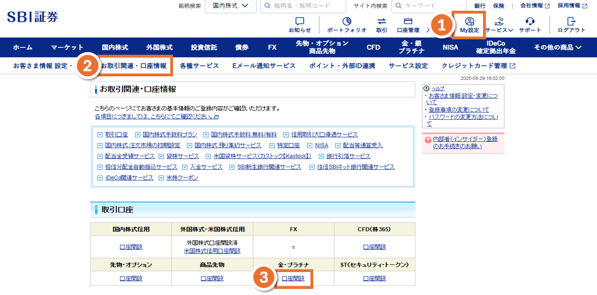Click the external-link icon beside 会社情報
The image size is (597, 295).
(547, 6)
